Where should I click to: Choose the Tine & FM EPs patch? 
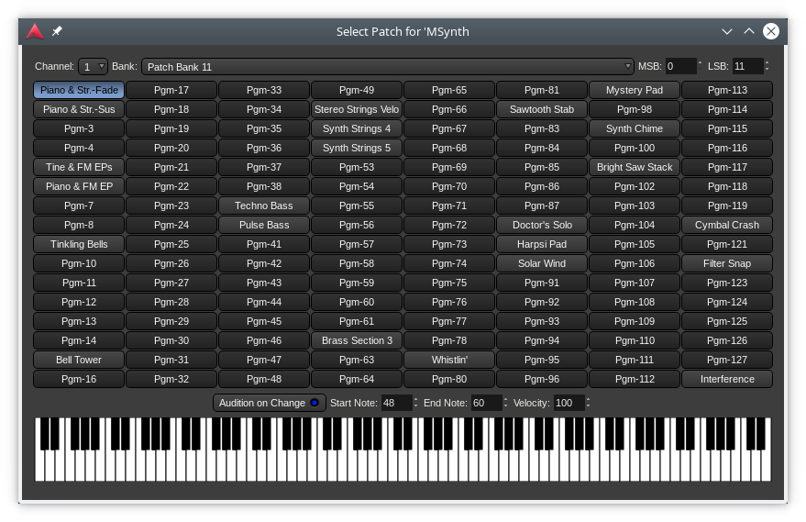point(79,167)
